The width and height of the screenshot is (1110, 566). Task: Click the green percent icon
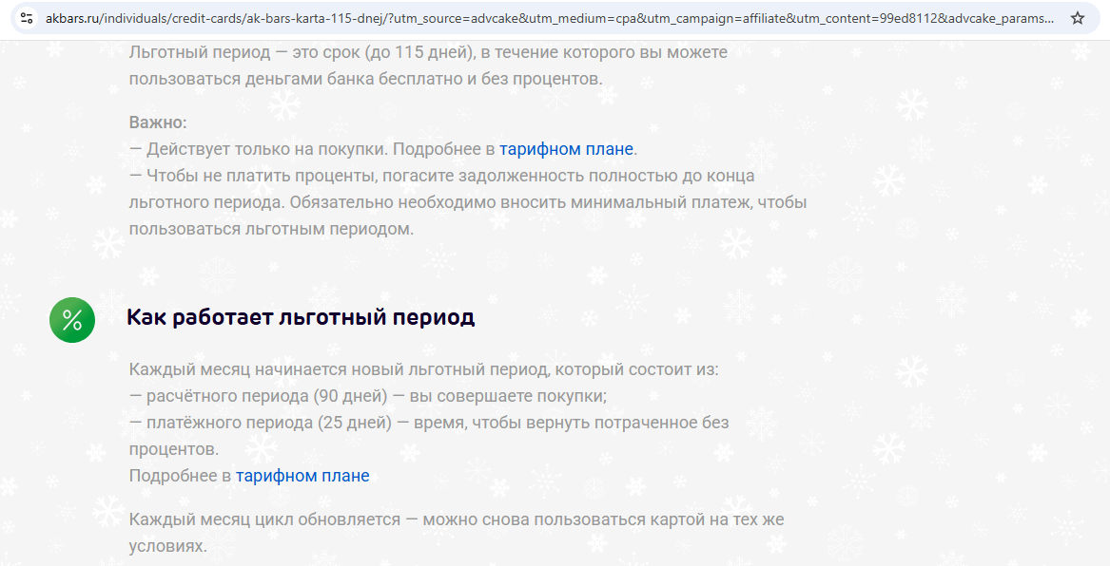[72, 319]
